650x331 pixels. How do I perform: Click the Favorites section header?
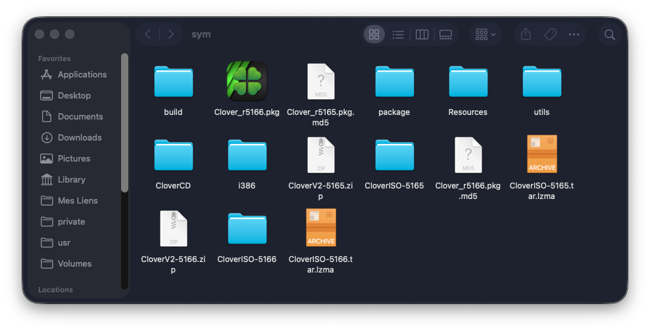point(55,58)
